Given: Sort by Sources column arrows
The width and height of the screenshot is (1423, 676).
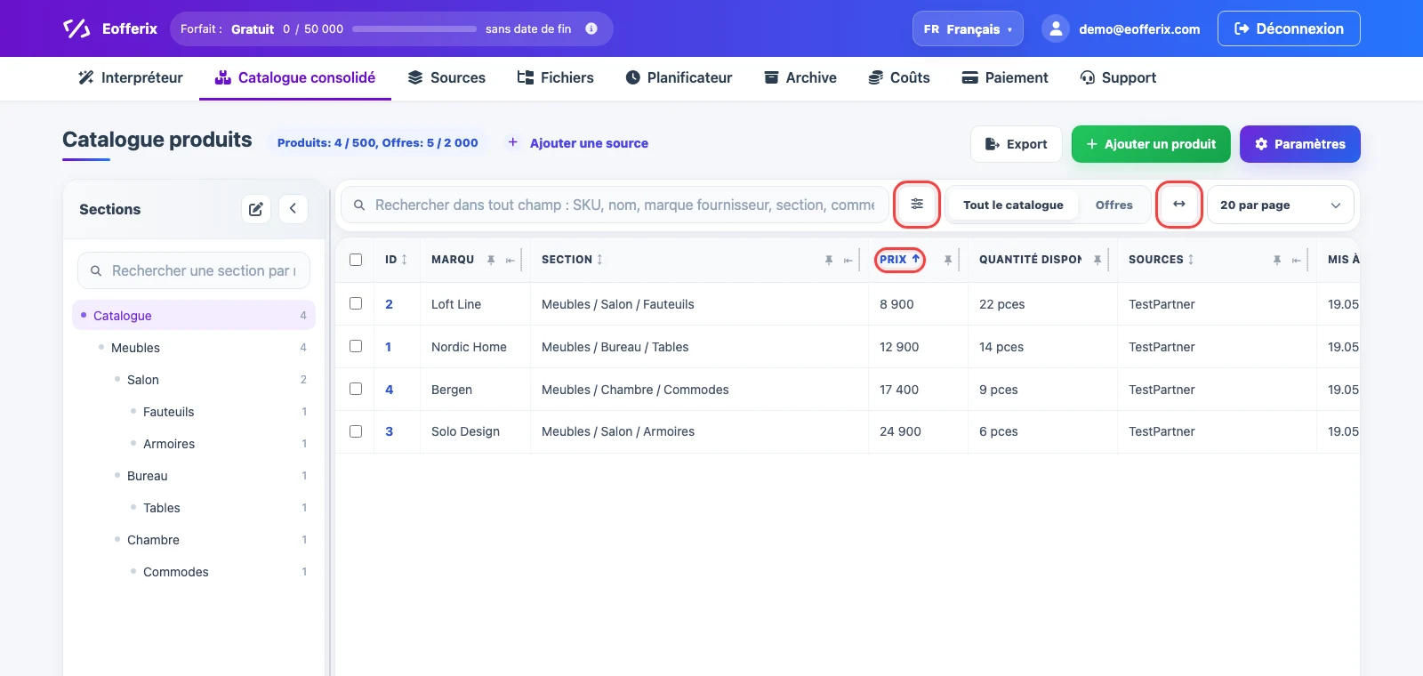Looking at the screenshot, I should (x=1191, y=260).
